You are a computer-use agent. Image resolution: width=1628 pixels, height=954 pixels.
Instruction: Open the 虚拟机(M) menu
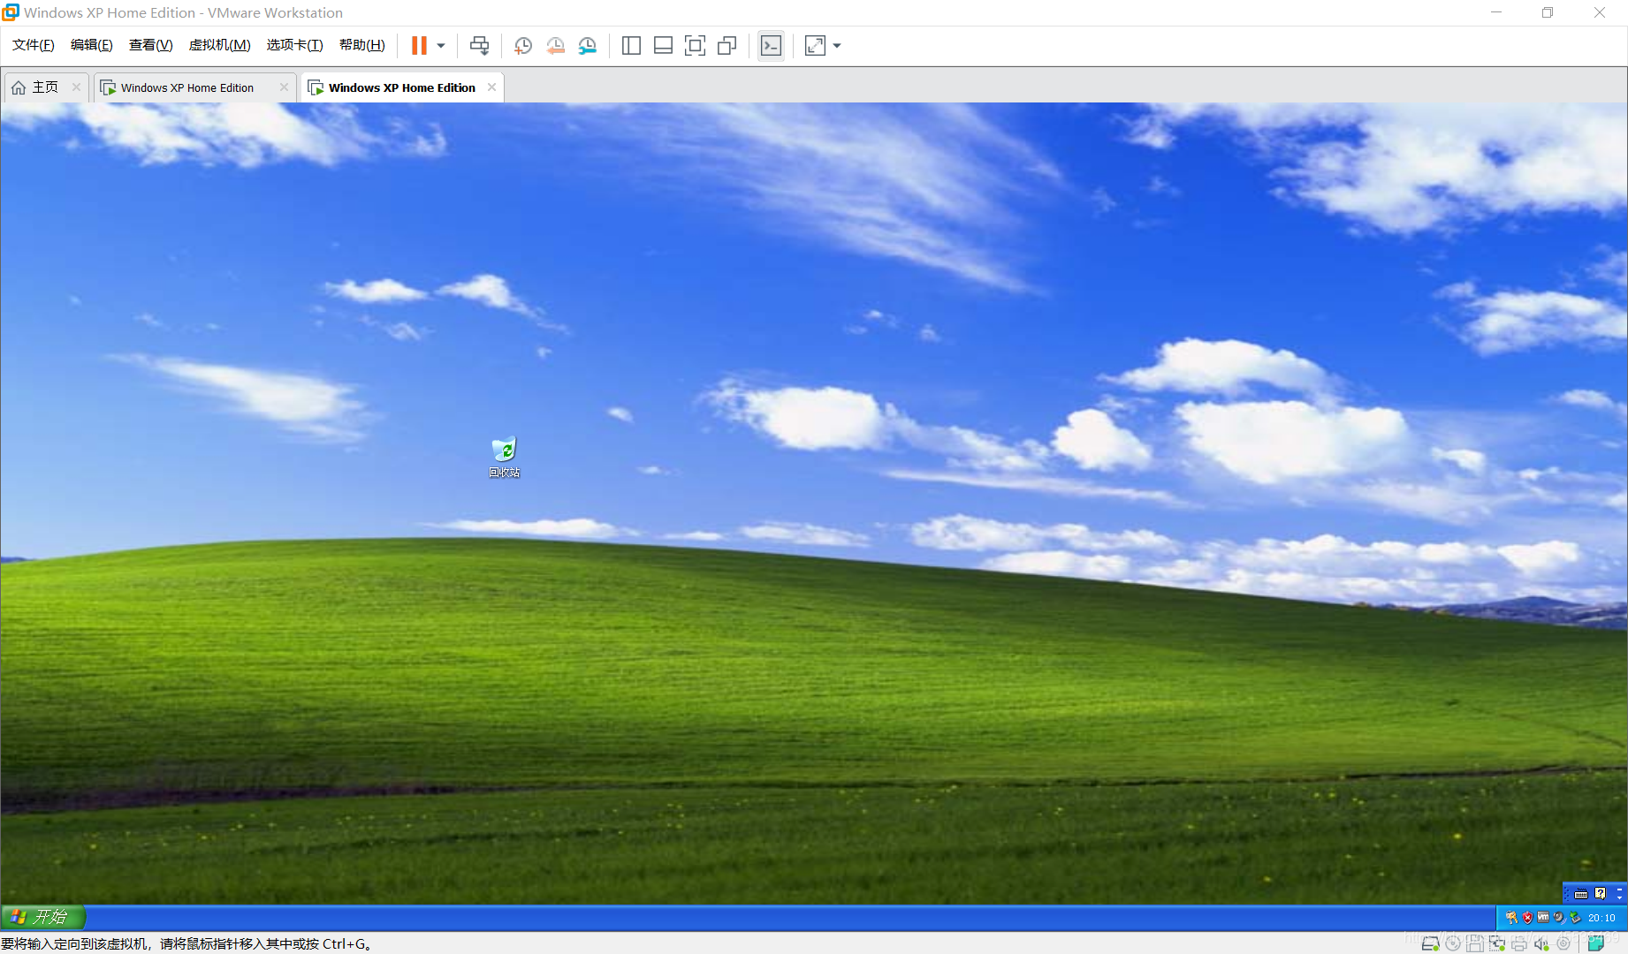point(219,45)
